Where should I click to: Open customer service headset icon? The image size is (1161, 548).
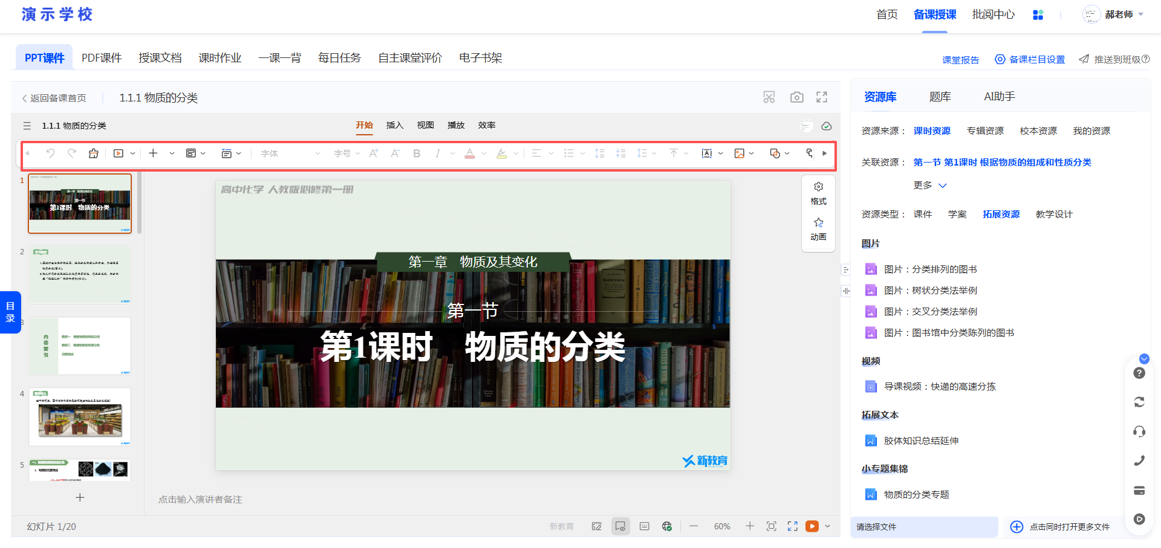pos(1139,431)
